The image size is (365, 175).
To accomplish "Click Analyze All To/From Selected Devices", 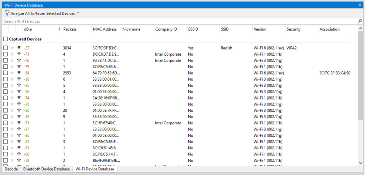I will pyautogui.click(x=43, y=13).
